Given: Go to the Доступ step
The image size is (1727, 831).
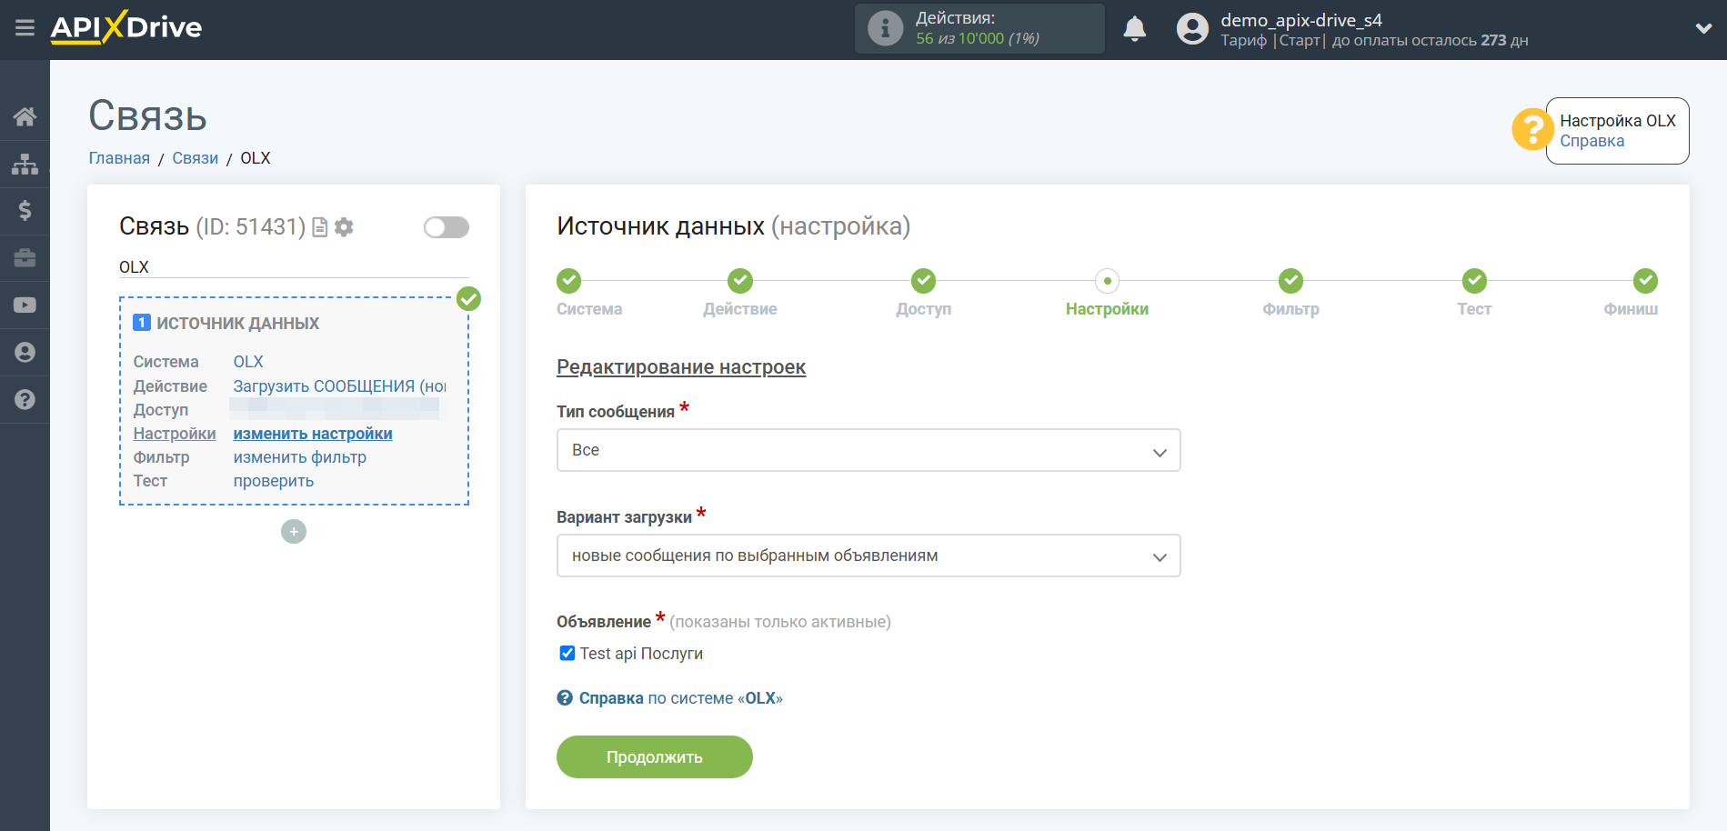Looking at the screenshot, I should [924, 281].
